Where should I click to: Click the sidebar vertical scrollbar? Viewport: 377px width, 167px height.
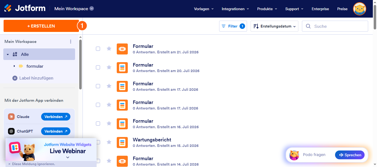80,64
